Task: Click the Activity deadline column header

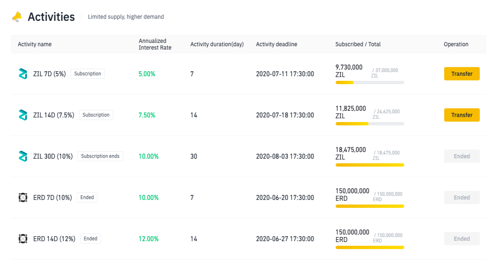Action: [x=277, y=44]
